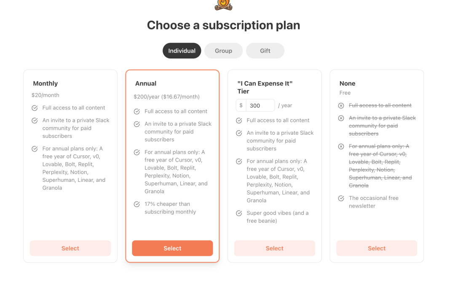The image size is (455, 282).
Task: Click the 'Choose a subscription plan' heading
Action: tap(223, 25)
